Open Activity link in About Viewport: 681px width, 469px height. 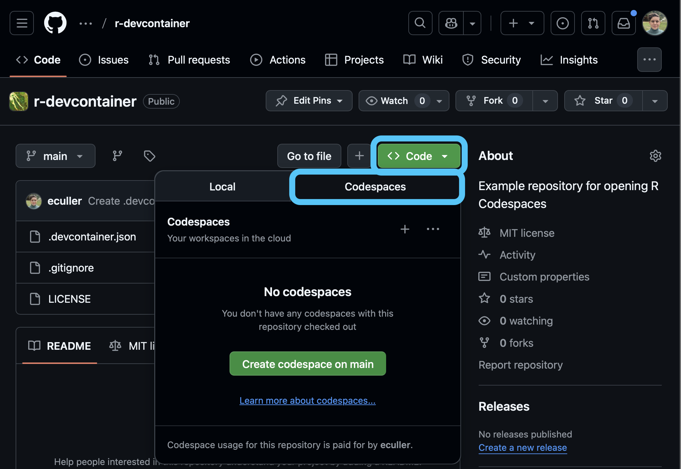(x=517, y=255)
